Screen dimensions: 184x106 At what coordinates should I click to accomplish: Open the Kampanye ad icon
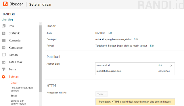(4, 48)
